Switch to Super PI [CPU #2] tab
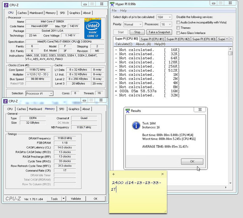243x218 pixels. pyautogui.click(x=178, y=39)
